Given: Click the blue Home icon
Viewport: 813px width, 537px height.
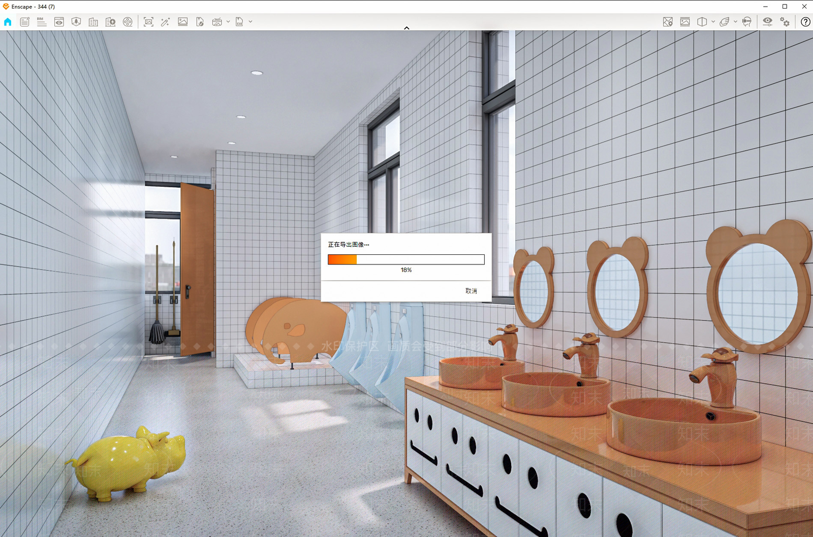Looking at the screenshot, I should pos(8,22).
